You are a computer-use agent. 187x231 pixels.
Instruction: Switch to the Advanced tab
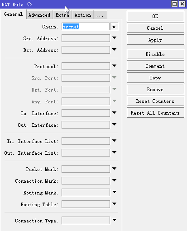(x=39, y=15)
